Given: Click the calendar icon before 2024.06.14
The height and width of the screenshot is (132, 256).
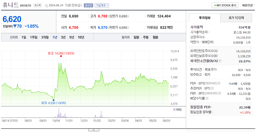Looking at the screenshot, I should pos(46,6).
